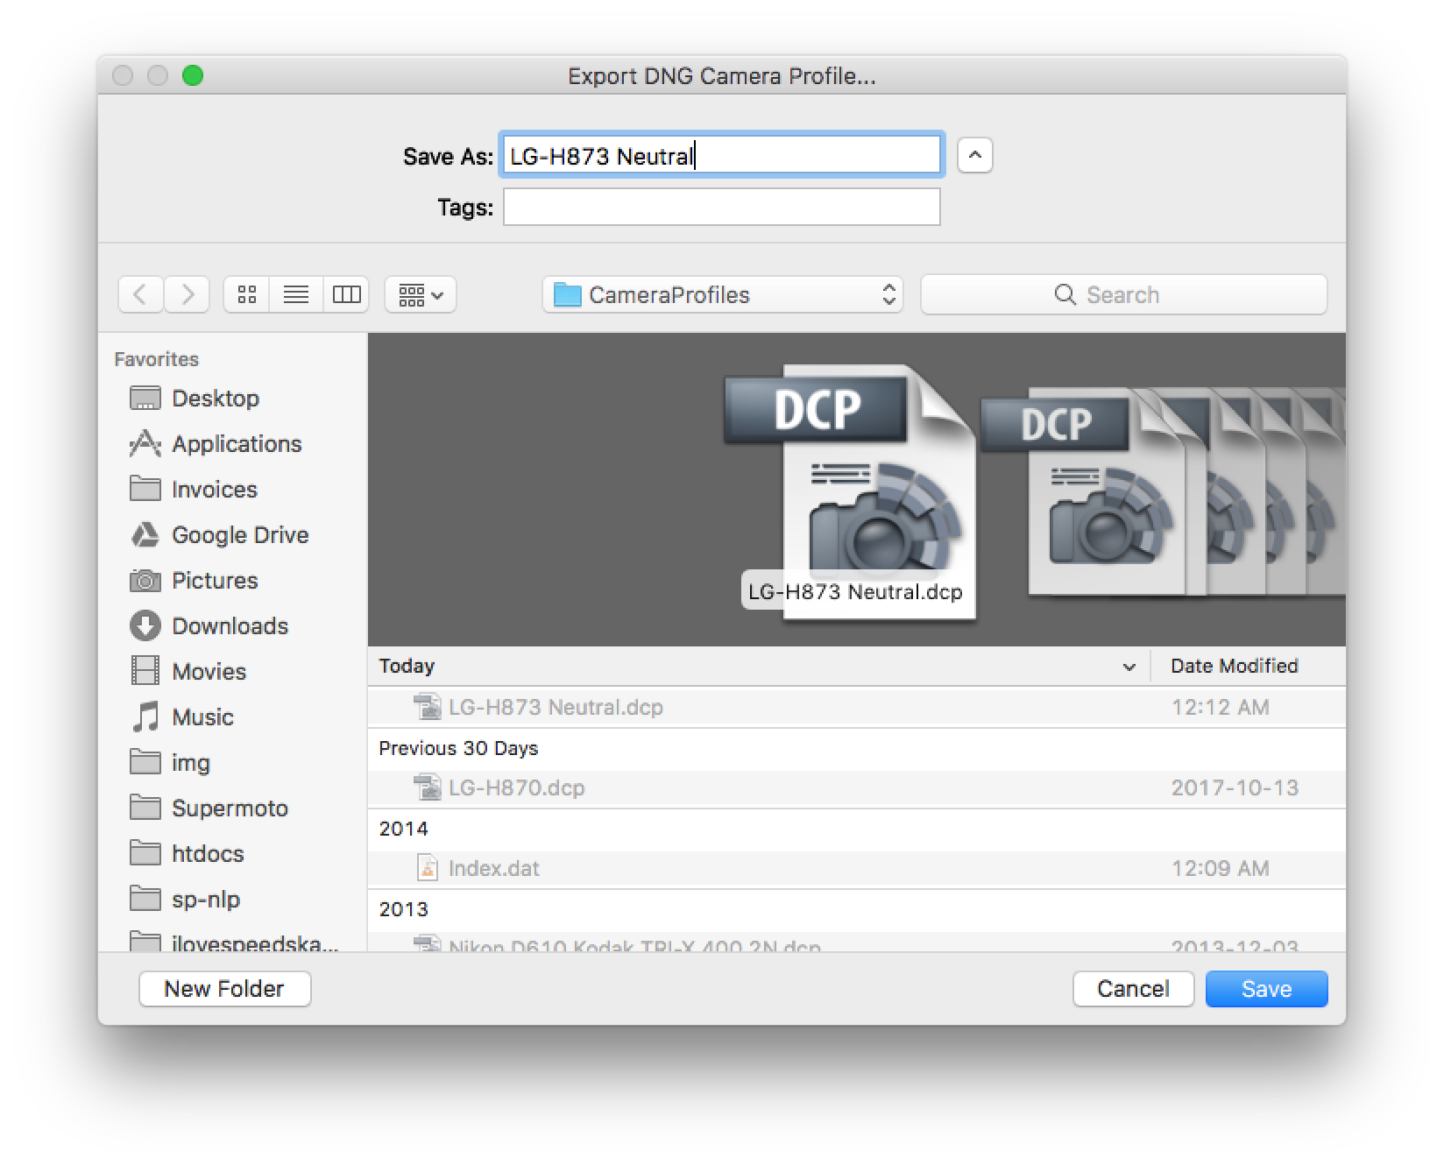Open the CameraProfiles location popup
Viewport: 1444px width, 1165px height.
pos(722,294)
